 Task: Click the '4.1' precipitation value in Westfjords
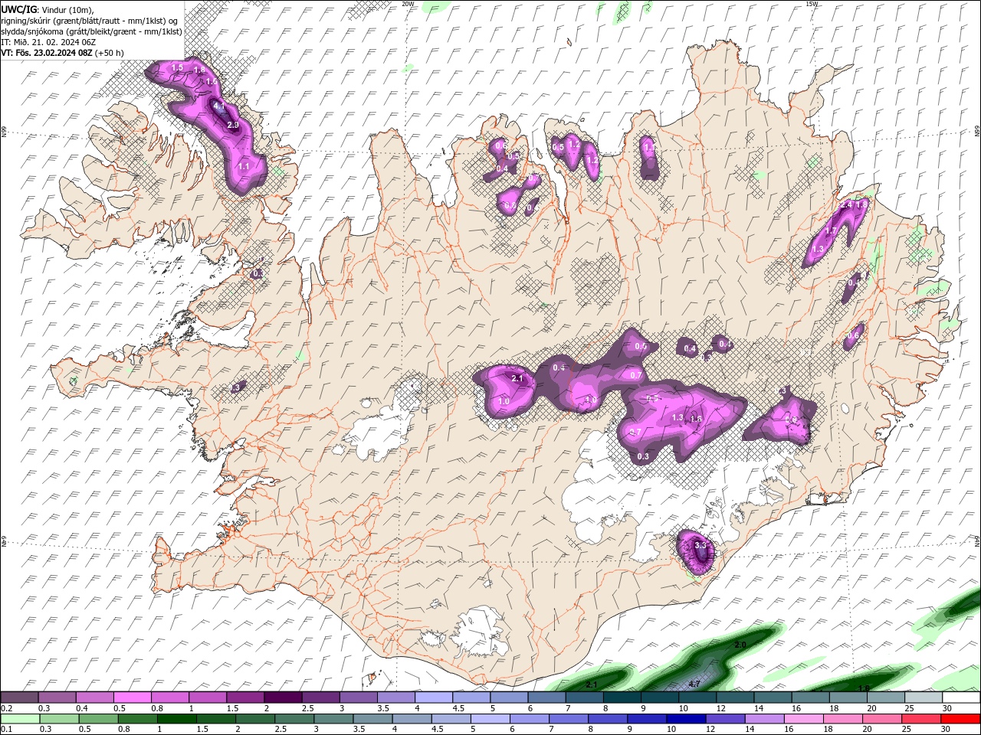pos(218,106)
